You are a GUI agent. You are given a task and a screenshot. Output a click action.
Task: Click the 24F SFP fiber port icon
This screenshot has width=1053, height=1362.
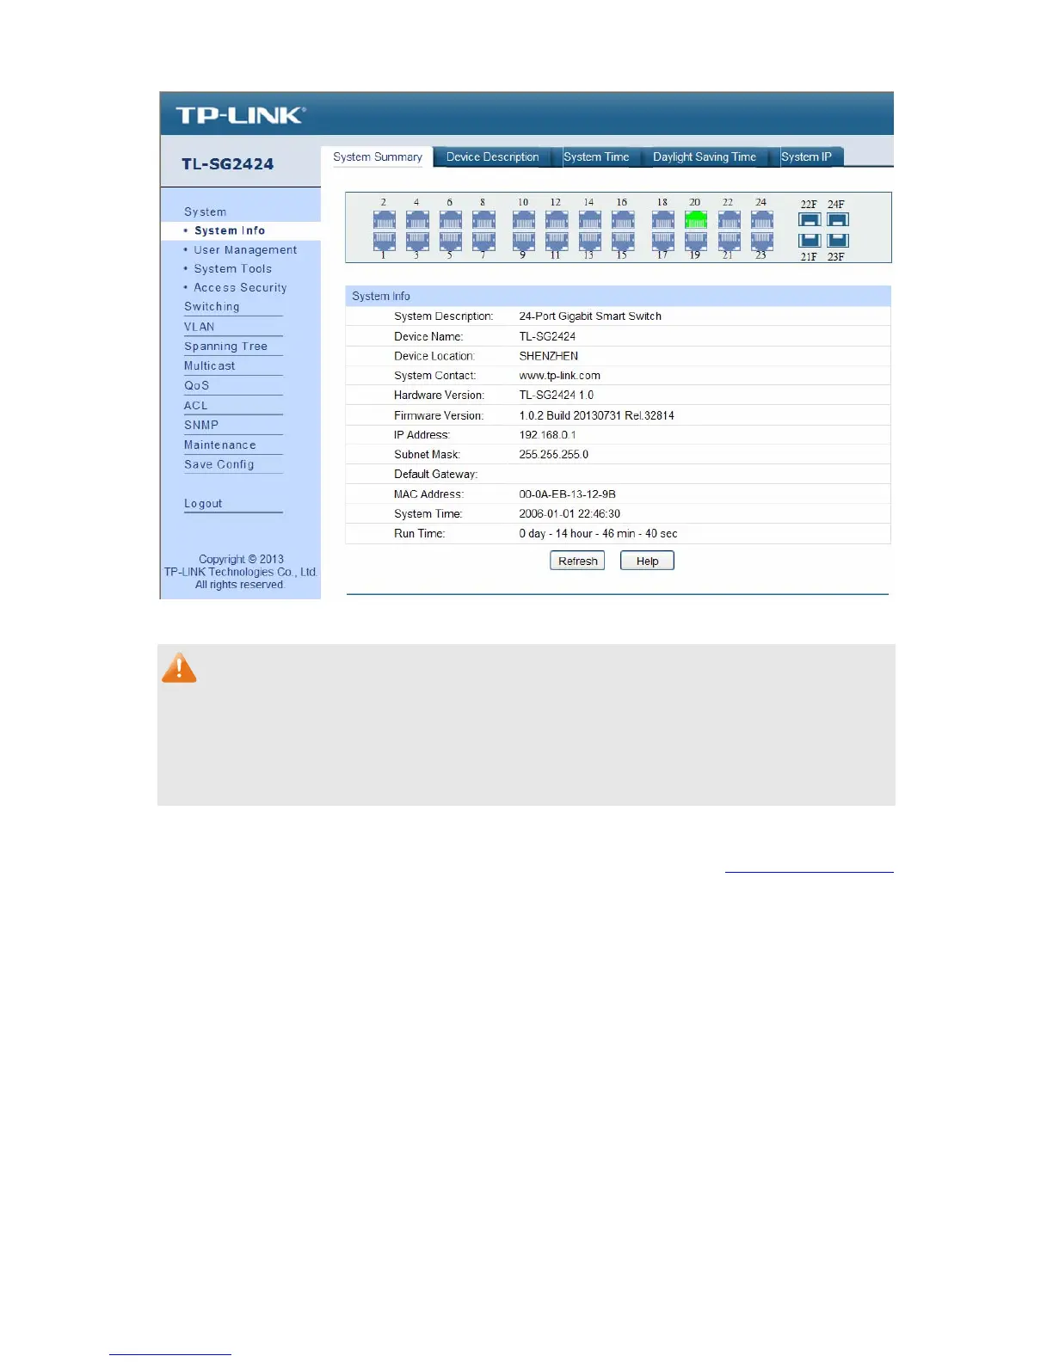click(837, 219)
